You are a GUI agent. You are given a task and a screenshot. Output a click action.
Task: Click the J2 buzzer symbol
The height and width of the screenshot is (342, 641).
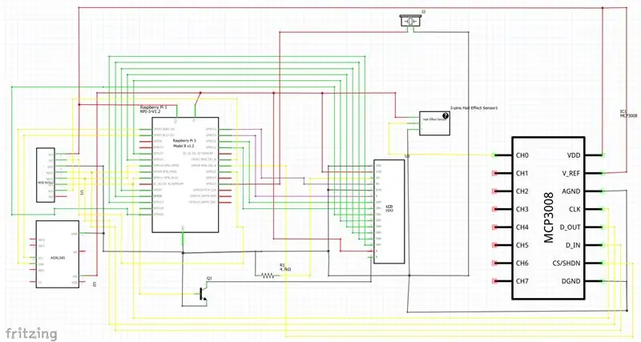410,21
